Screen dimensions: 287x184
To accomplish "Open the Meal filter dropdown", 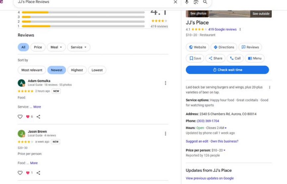I will click(56, 47).
